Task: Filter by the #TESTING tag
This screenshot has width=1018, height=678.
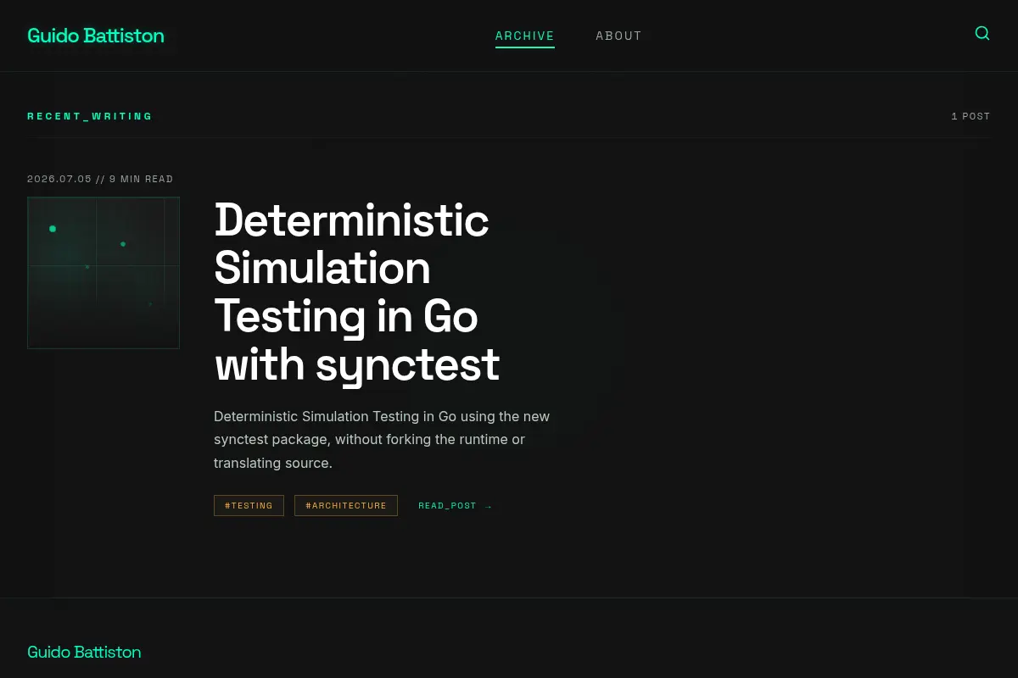Action: tap(249, 506)
